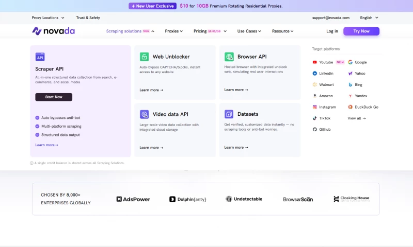
Task: Select the Web Unblocker title
Action: tap(171, 57)
